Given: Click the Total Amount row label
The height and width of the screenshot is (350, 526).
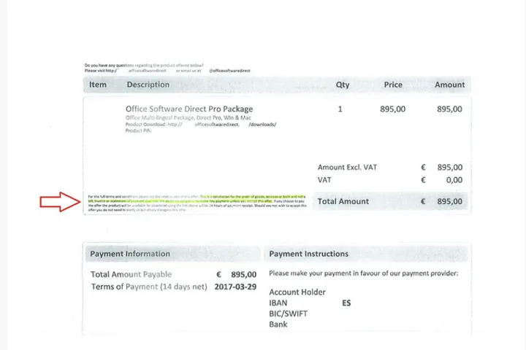Looking at the screenshot, I should coord(343,201).
